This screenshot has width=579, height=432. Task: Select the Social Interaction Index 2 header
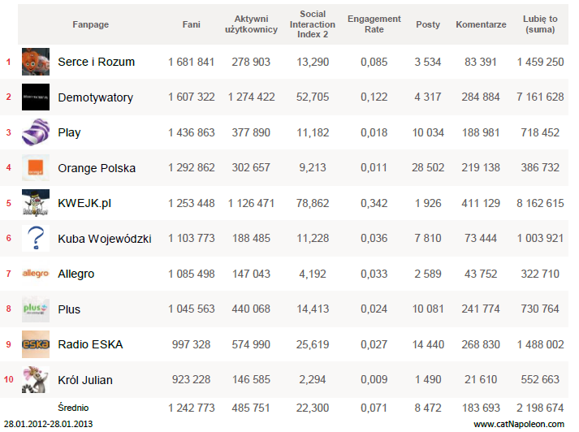coord(313,24)
